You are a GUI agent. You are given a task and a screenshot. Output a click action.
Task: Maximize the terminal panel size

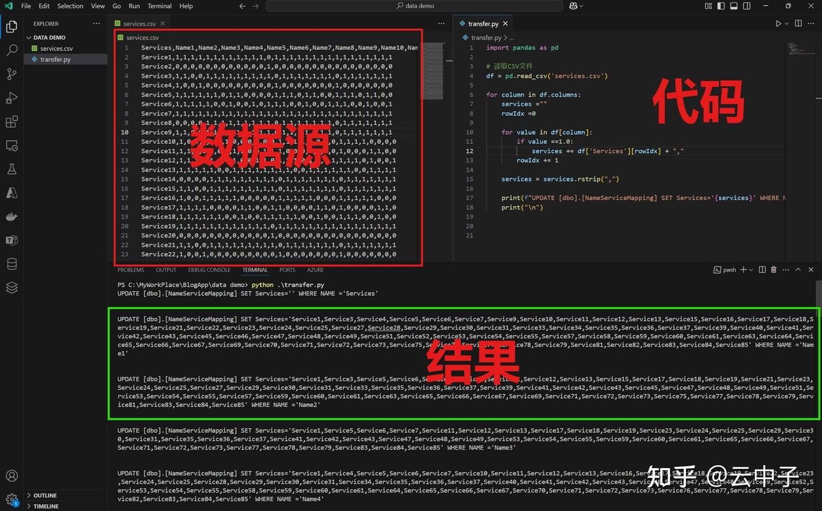pyautogui.click(x=798, y=270)
